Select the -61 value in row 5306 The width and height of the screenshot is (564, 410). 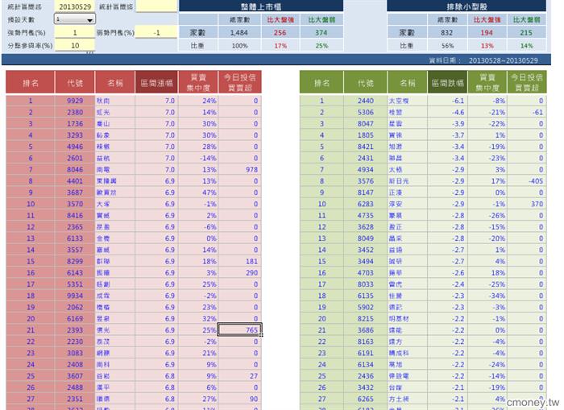pos(527,112)
